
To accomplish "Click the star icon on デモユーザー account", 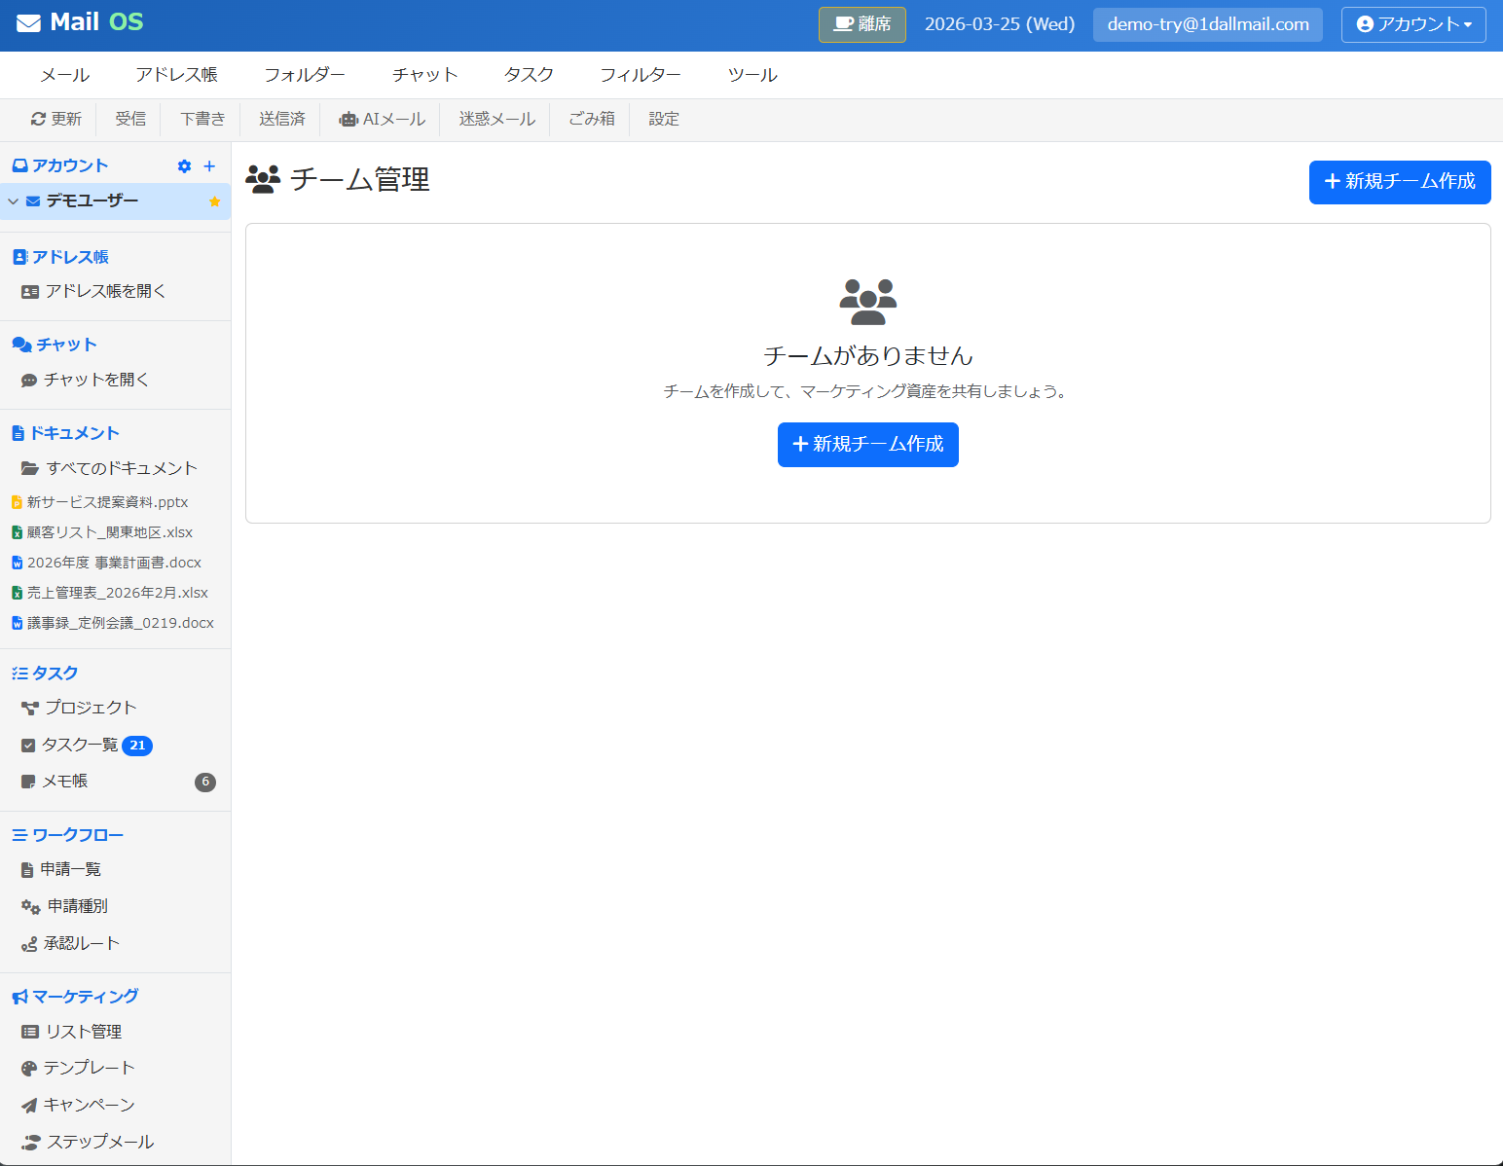I will (214, 201).
